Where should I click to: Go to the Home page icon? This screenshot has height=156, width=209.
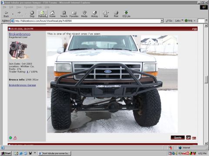point(52,14)
